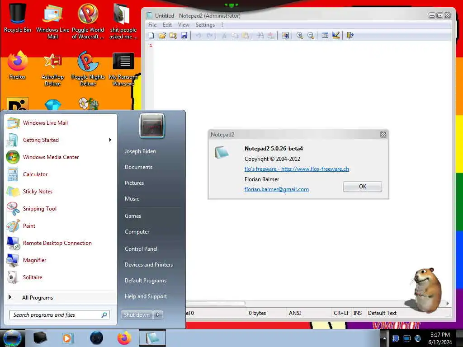The width and height of the screenshot is (463, 347).
Task: Click the horizontal scrollbar right arrow
Action: (x=448, y=303)
